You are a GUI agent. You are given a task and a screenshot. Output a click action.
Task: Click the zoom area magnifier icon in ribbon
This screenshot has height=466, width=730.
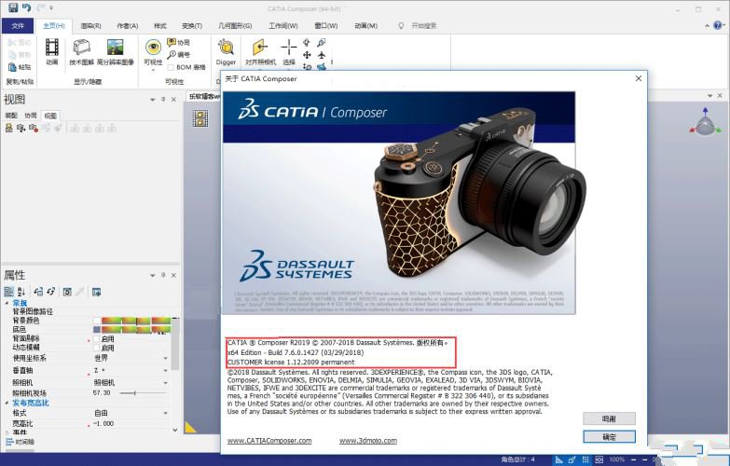coord(322,43)
